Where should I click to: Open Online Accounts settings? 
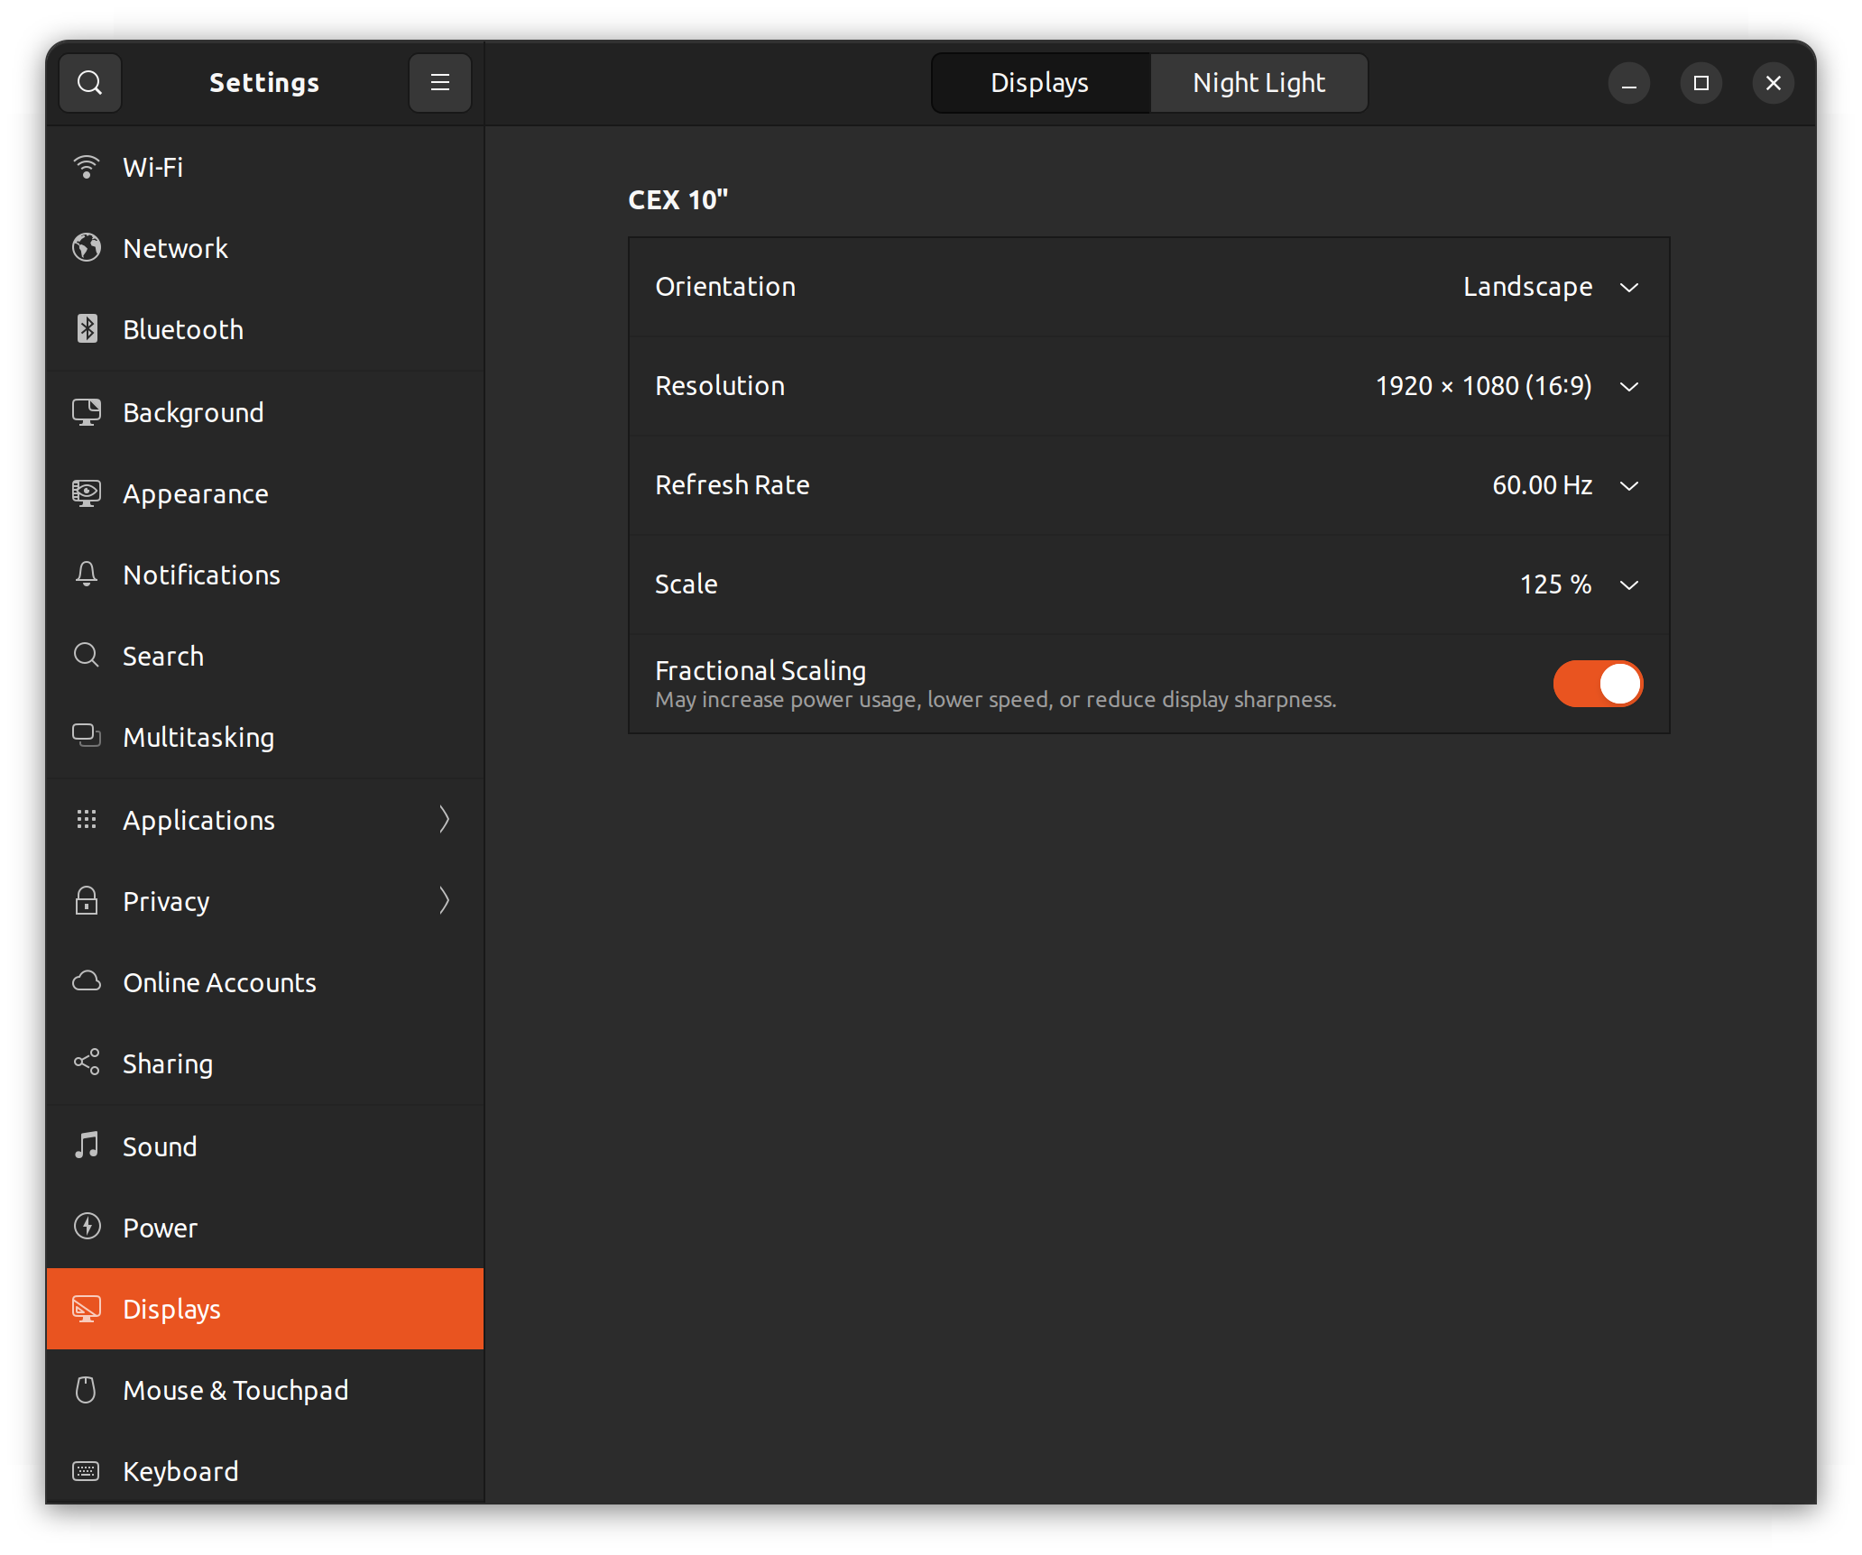265,982
